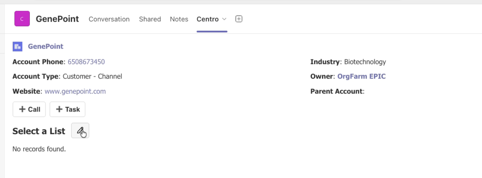Viewport: 482px width, 178px height.
Task: Click the Parent Account label
Action: click(337, 91)
